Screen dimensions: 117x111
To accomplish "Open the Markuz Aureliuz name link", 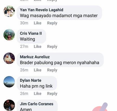I will click(35, 57).
